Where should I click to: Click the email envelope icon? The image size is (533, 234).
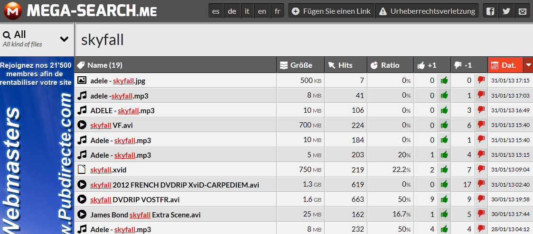523,11
